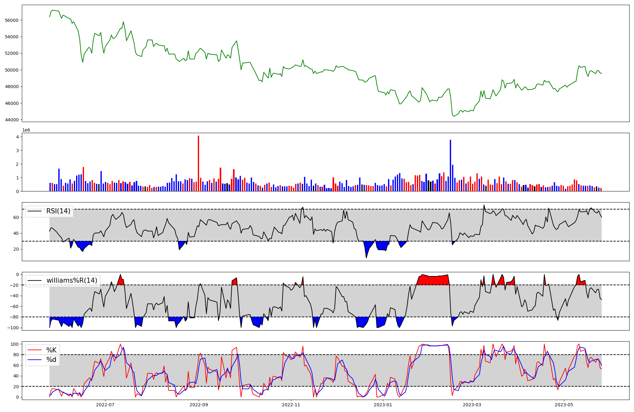Click the williams%R(14) legend text

(x=72, y=280)
